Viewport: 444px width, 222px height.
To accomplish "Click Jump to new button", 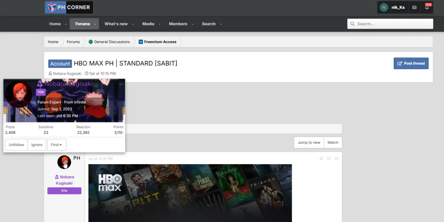I will point(309,142).
